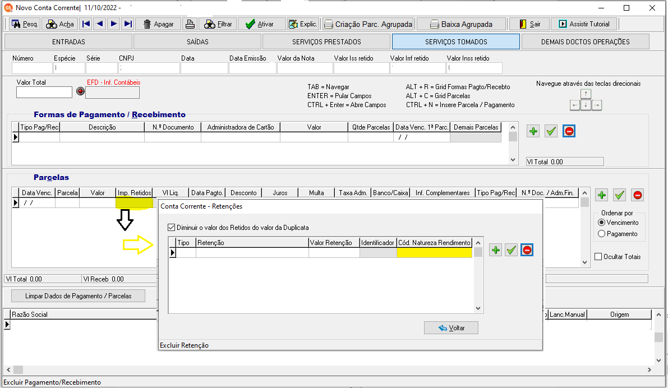Add retenção with green plus icon
The image size is (668, 388).
(495, 250)
